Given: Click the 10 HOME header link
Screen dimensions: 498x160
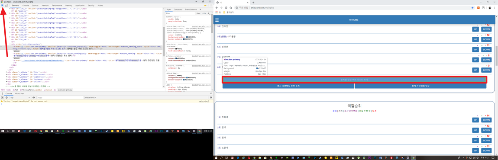Looking at the screenshot, I should coord(353,20).
